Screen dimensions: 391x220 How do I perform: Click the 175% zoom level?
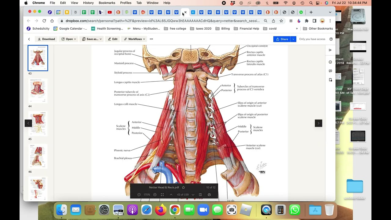click(147, 195)
